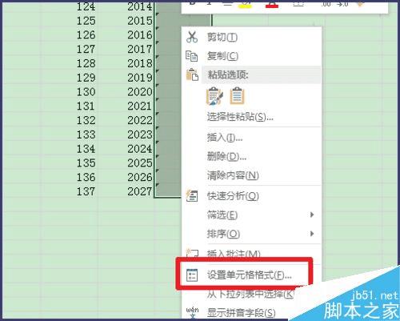The width and height of the screenshot is (400, 321).
Task: Click the Insert Comment icon
Action: [192, 253]
